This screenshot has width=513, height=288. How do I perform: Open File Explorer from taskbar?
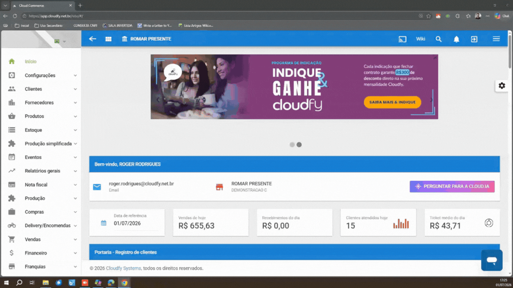click(x=46, y=282)
